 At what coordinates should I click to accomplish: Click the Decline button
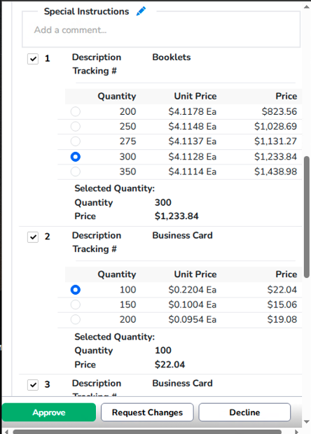244,412
